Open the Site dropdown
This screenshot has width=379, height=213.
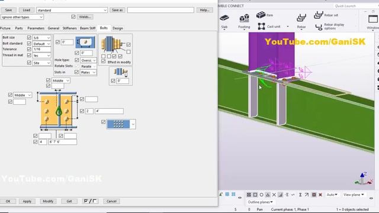tap(42, 63)
